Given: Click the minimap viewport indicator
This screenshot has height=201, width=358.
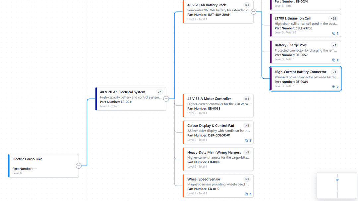Looking at the screenshot, I should (337, 180).
